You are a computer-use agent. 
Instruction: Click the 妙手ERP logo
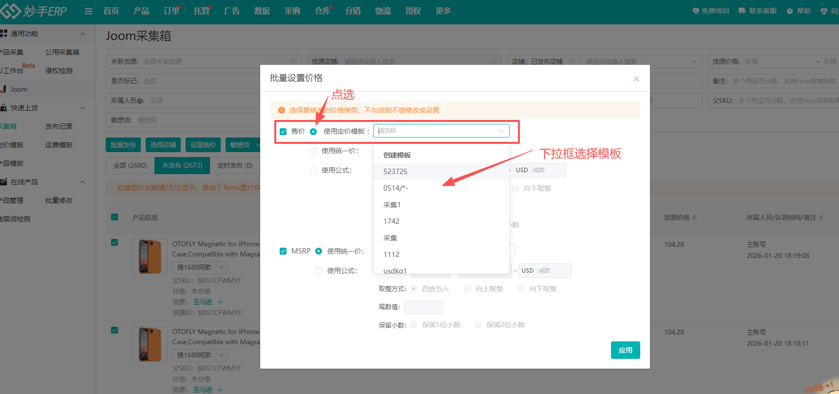pyautogui.click(x=34, y=11)
